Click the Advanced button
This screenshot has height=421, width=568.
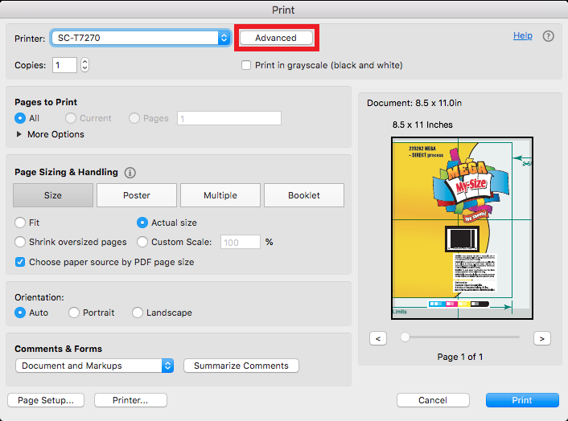click(x=276, y=38)
